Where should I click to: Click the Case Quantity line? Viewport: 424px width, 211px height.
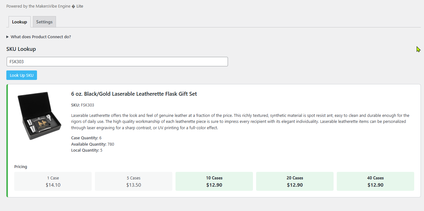(x=86, y=138)
